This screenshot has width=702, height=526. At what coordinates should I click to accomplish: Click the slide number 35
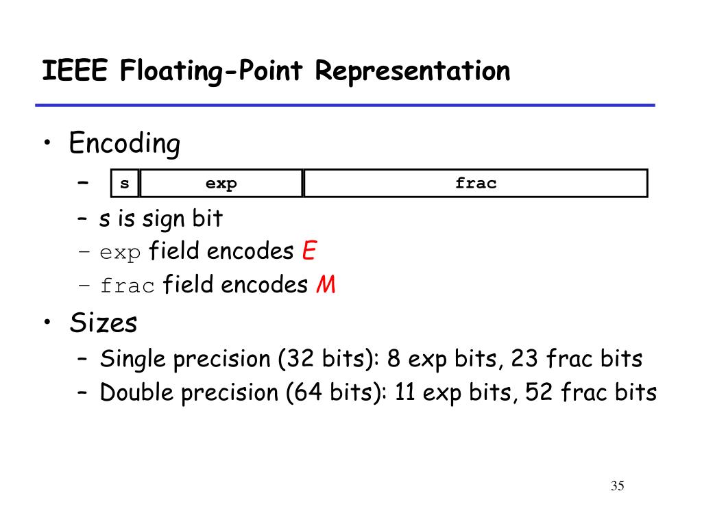click(x=618, y=486)
